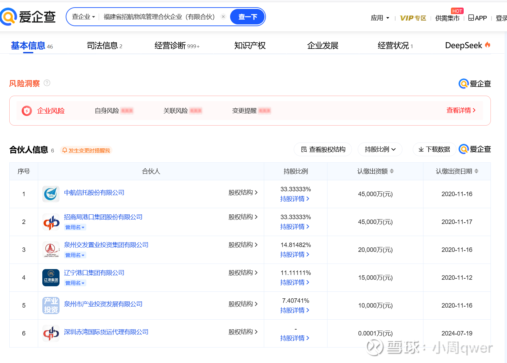Expand 曾用名 for 招商局港口集团
The width and height of the screenshot is (507, 363).
coord(75,227)
